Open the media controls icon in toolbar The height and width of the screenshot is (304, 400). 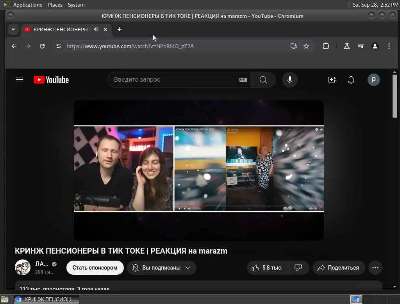pos(361,46)
